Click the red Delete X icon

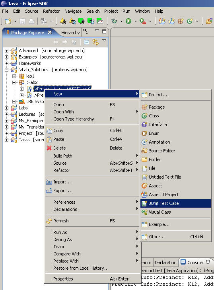tap(49, 148)
